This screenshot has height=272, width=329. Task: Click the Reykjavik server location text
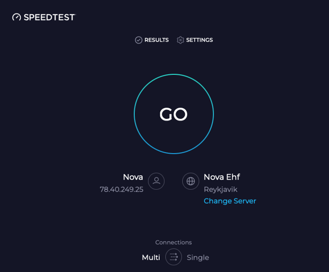tap(220, 190)
